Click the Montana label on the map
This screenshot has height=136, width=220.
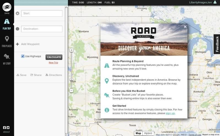[83, 32]
